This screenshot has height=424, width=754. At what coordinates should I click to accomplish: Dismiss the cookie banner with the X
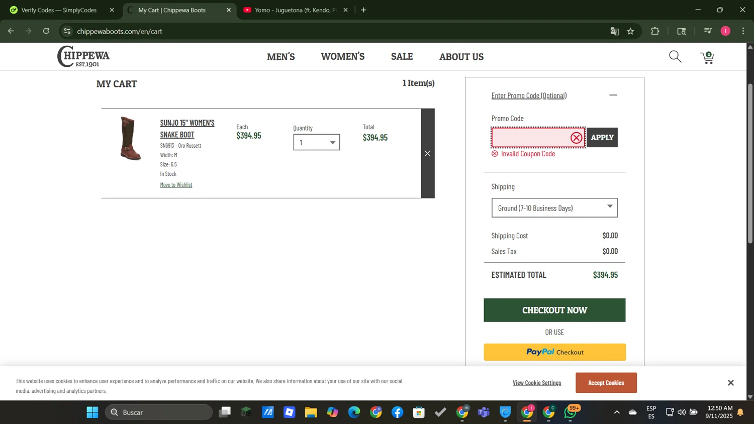click(x=730, y=383)
